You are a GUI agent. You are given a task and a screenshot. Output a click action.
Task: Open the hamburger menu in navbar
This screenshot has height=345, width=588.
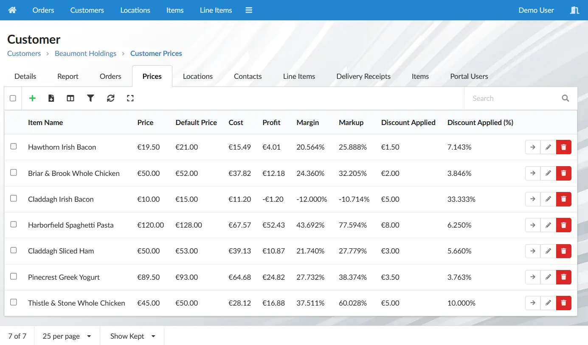[249, 10]
